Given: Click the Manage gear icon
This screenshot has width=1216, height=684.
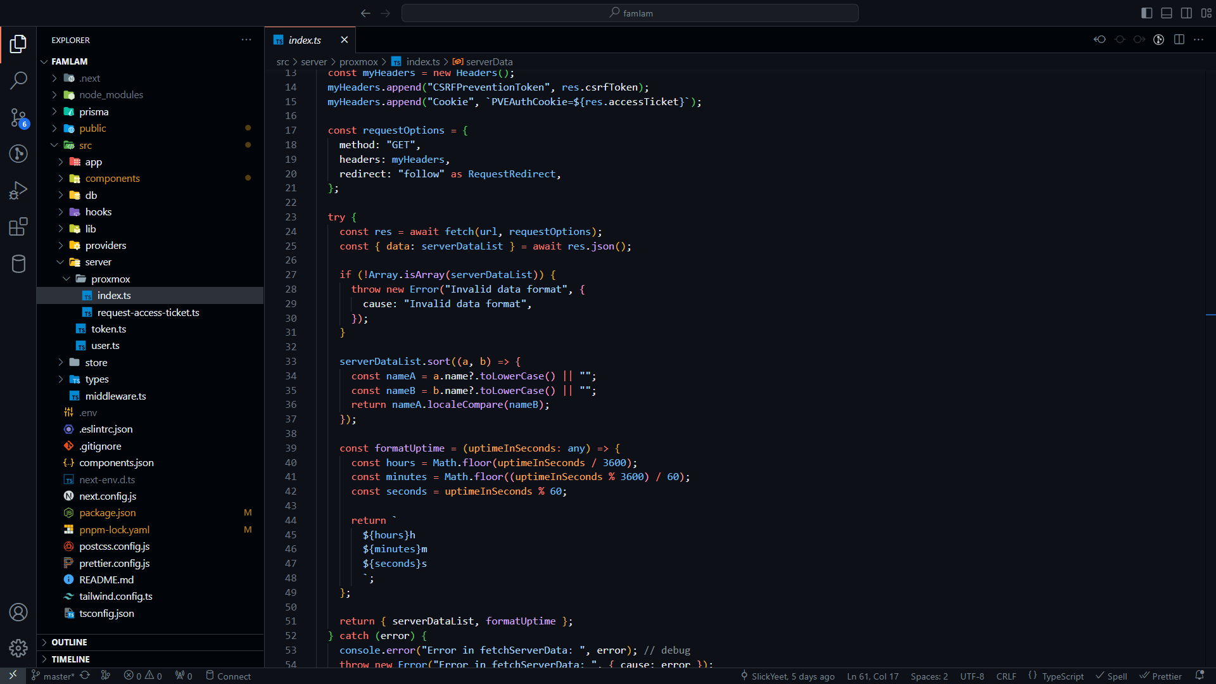Looking at the screenshot, I should pyautogui.click(x=18, y=647).
